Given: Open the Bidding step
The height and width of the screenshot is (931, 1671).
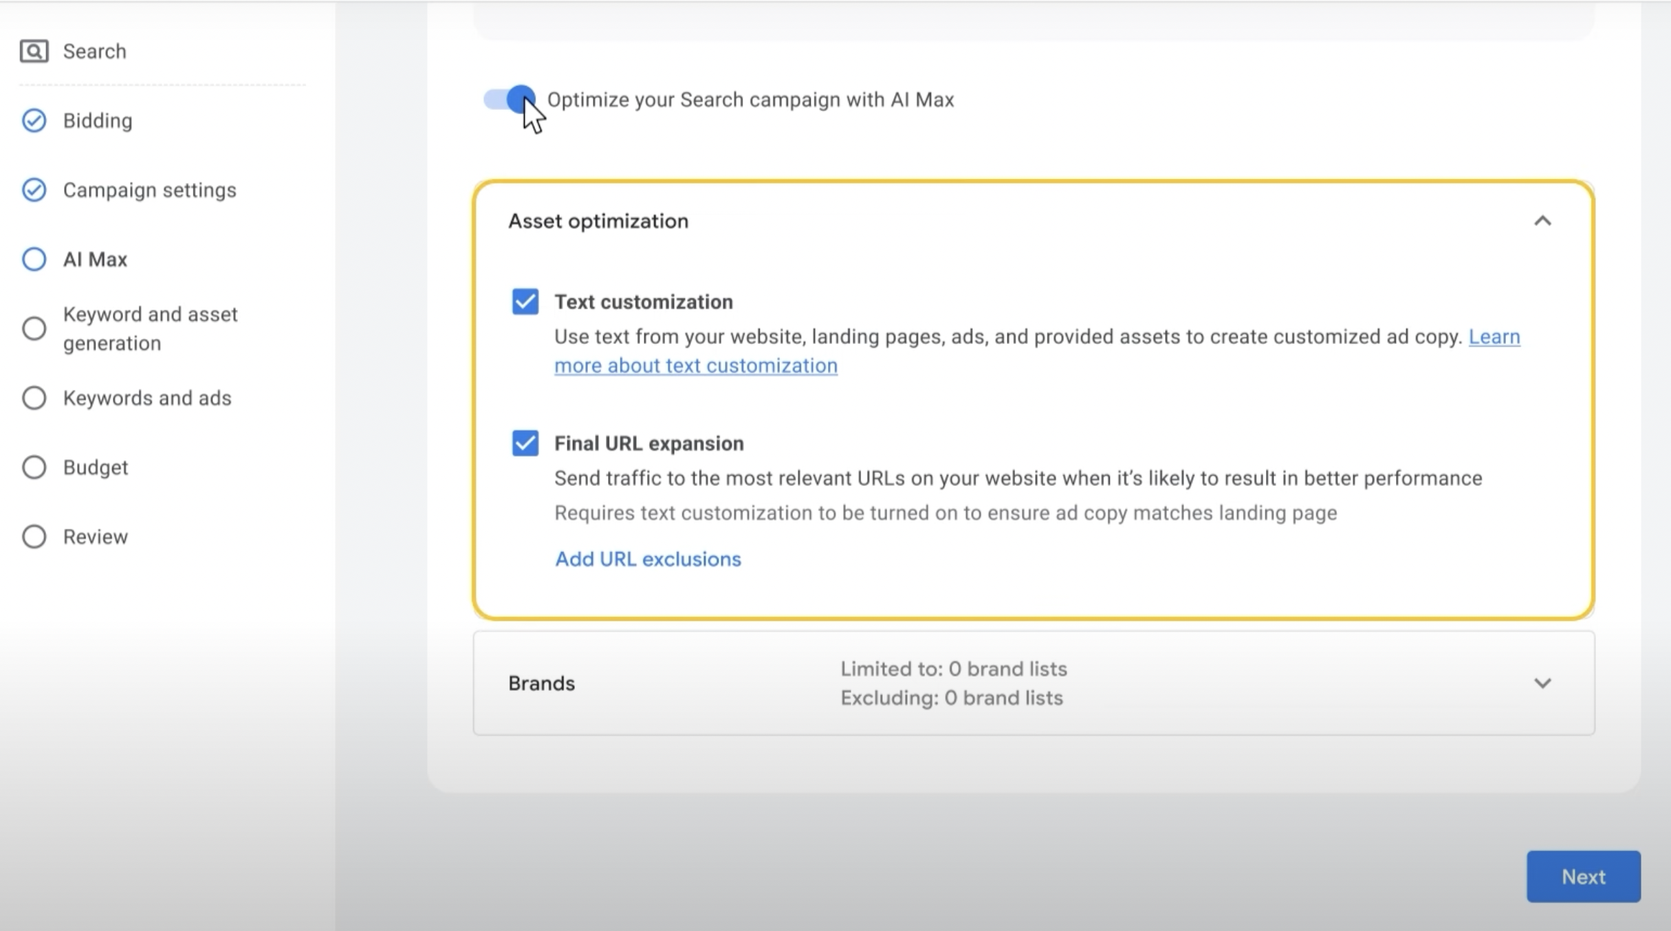Looking at the screenshot, I should [x=98, y=120].
